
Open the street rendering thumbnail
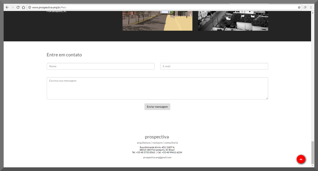click(157, 21)
